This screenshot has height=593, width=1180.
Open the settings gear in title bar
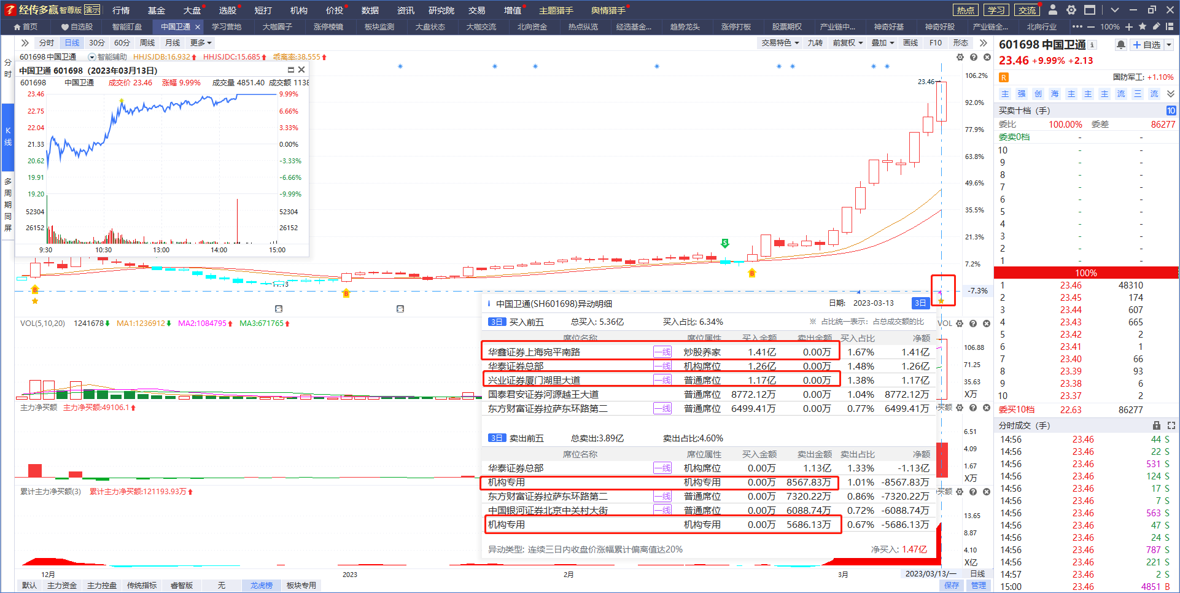[x=1071, y=10]
